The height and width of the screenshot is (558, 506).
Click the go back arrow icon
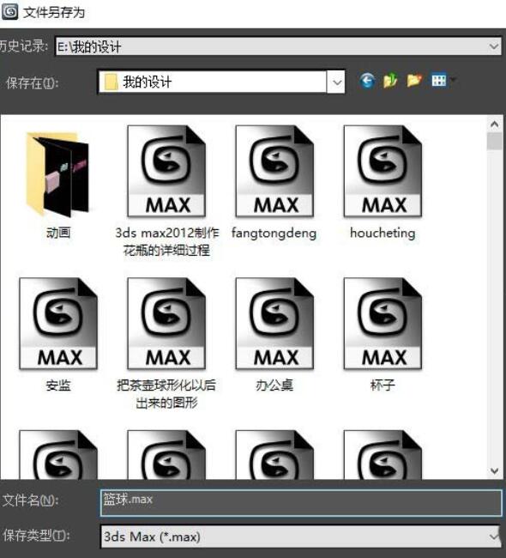(367, 82)
